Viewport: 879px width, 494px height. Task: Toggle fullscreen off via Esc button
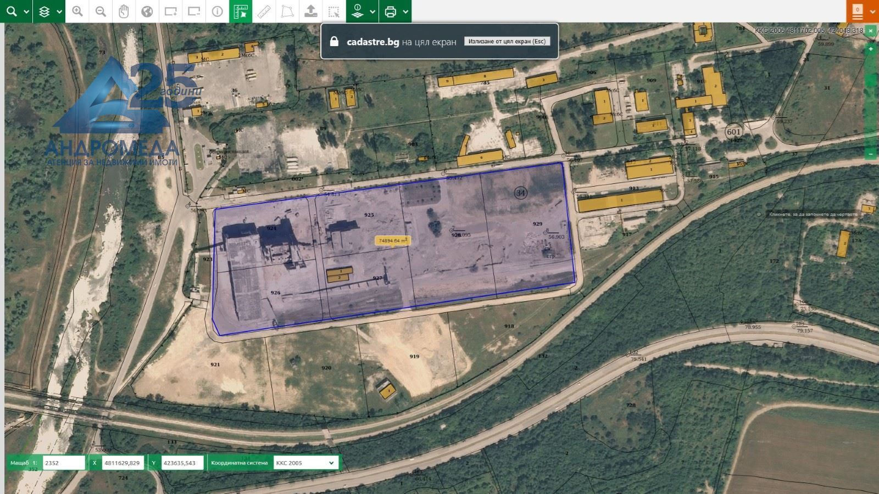click(x=506, y=41)
